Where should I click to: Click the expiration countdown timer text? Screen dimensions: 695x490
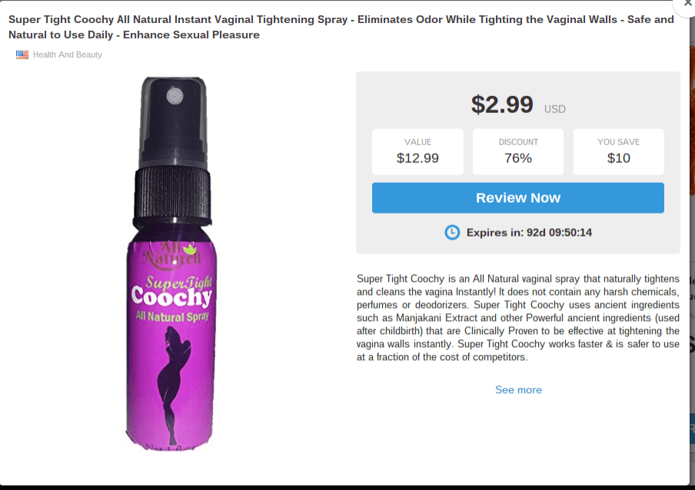click(530, 232)
